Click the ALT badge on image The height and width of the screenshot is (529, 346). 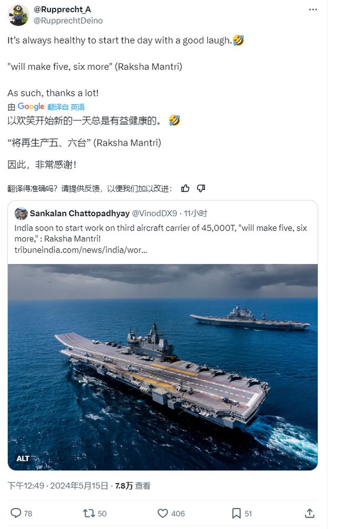[23, 458]
